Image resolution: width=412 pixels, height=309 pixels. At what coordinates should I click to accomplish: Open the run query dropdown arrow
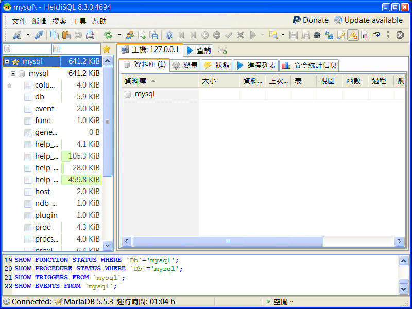click(x=262, y=35)
